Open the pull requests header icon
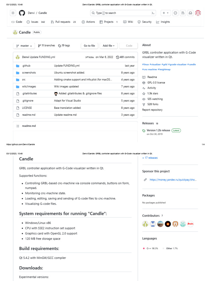 183,13
